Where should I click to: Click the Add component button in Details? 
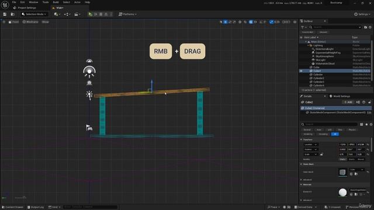348,102
